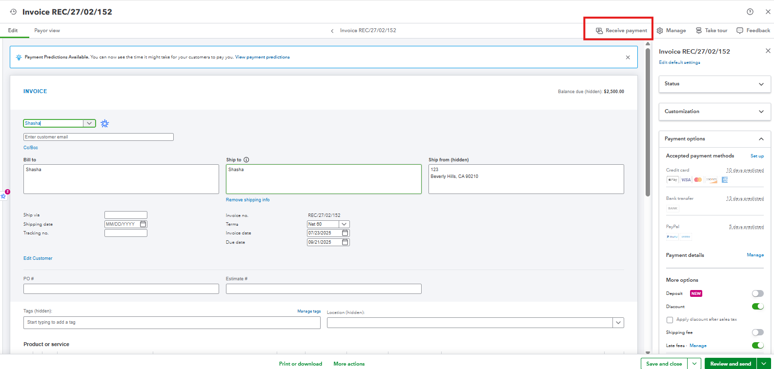This screenshot has width=774, height=369.
Task: Close the invoice settings side panel
Action: 768,51
